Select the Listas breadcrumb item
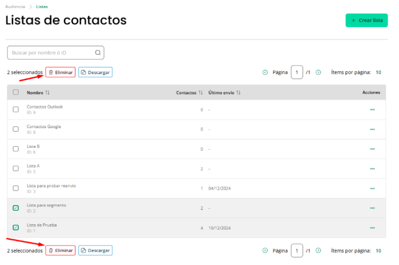Screen dimensions: 399x265 (x=42, y=7)
